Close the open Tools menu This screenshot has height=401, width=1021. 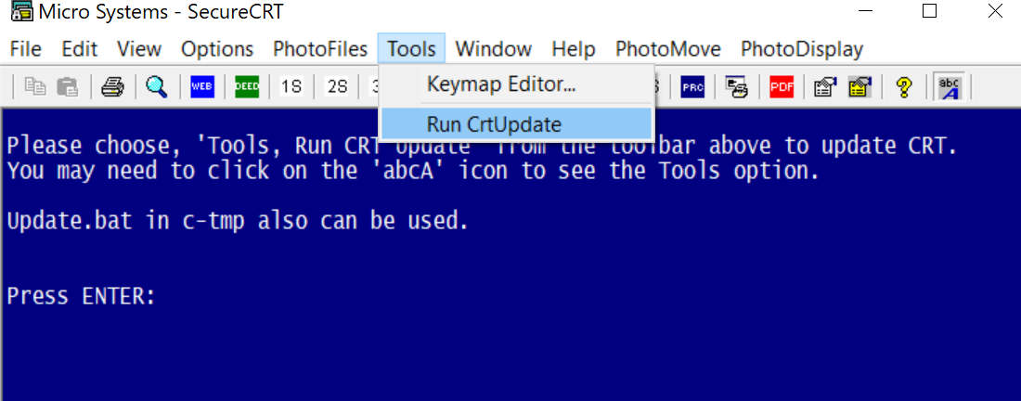(x=411, y=49)
